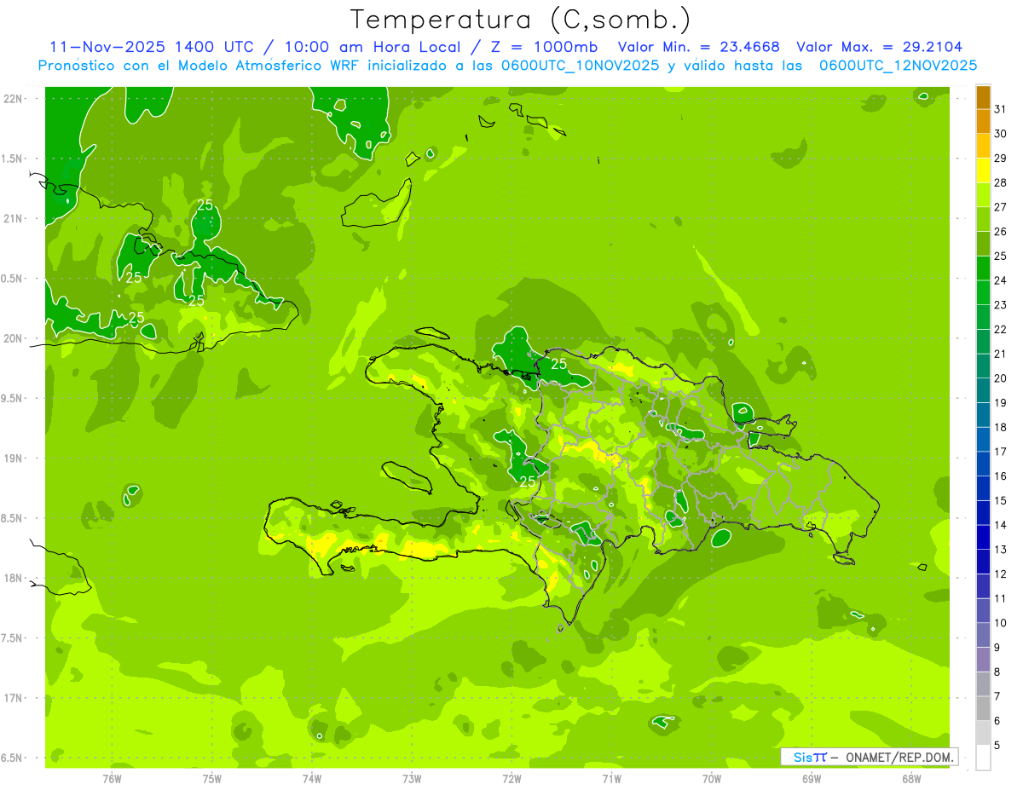Pick the yellow swatch between 28 and 29
The image size is (1023, 790).
[x=983, y=171]
